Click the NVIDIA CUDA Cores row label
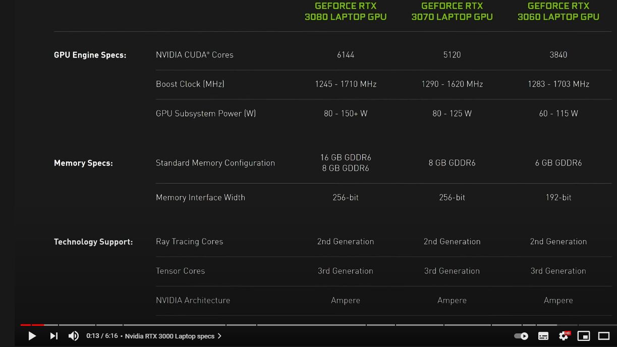 click(x=195, y=55)
